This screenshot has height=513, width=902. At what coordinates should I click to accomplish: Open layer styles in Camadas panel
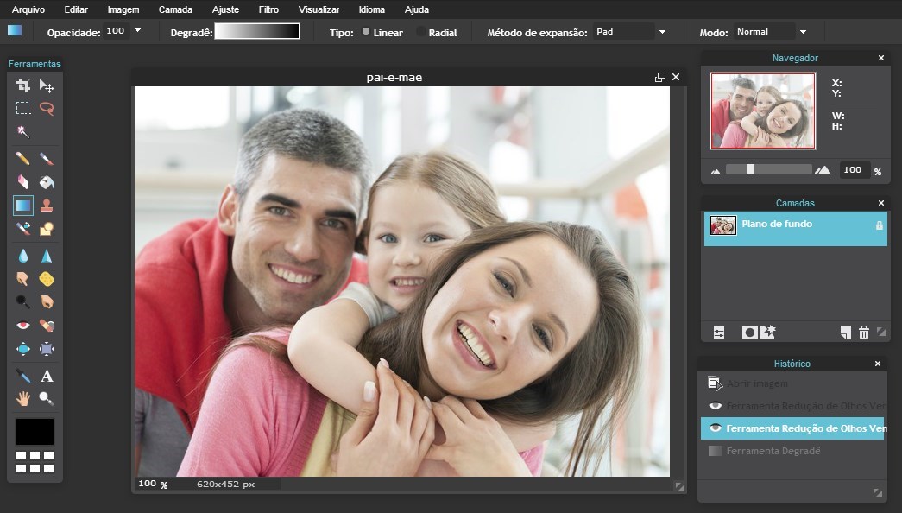(768, 332)
